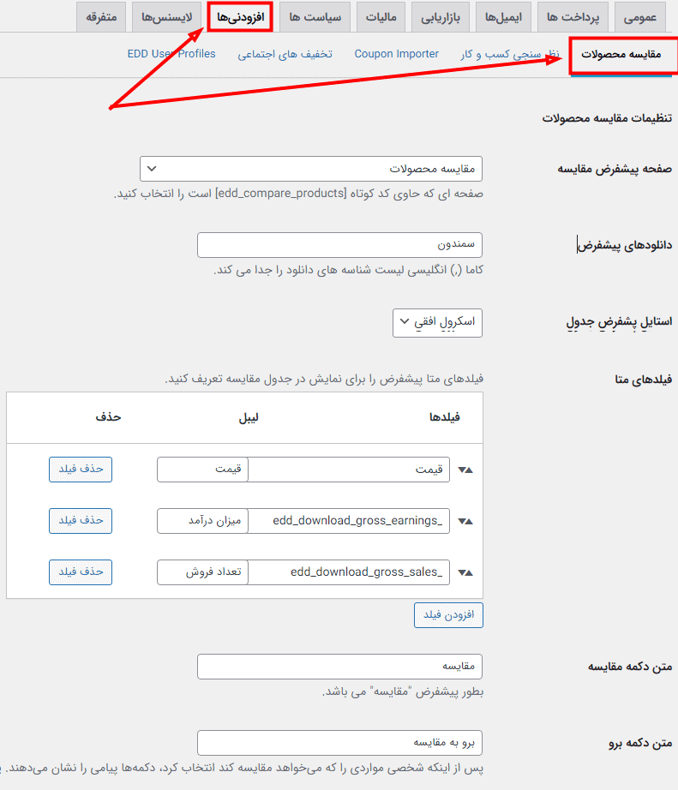Click the reorder arrows for the gross_sales row
Image resolution: width=678 pixels, height=790 pixels.
[465, 572]
